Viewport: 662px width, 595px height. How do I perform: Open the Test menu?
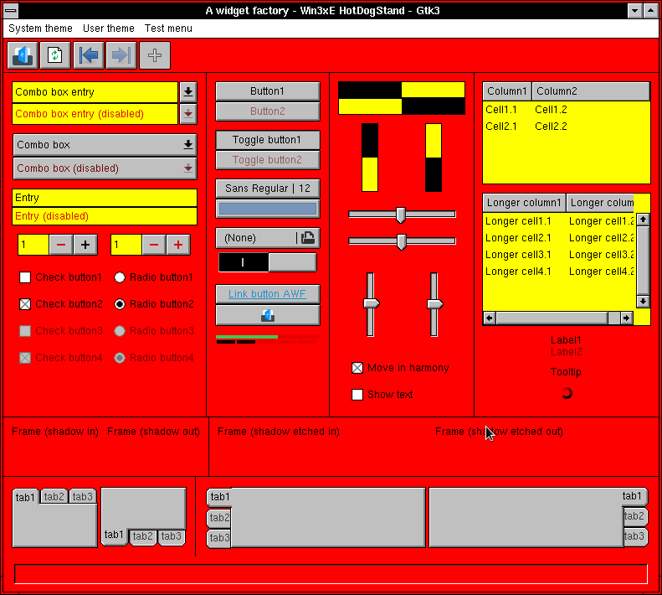168,28
